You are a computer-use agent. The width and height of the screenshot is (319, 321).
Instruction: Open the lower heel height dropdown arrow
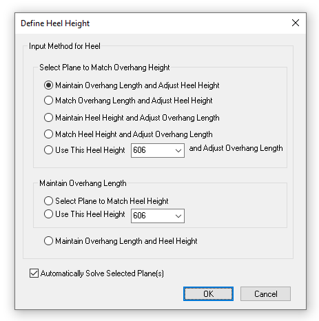tap(178, 216)
